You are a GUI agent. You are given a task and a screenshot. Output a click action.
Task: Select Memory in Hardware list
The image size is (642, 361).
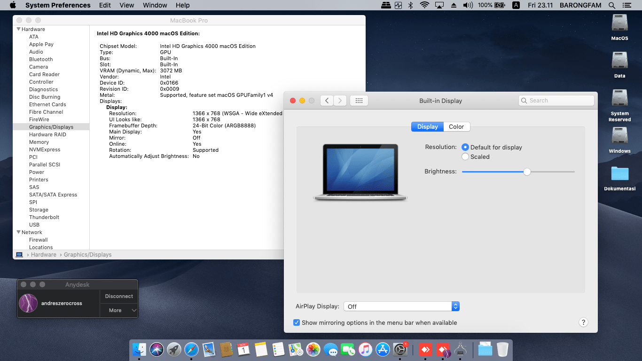[39, 142]
